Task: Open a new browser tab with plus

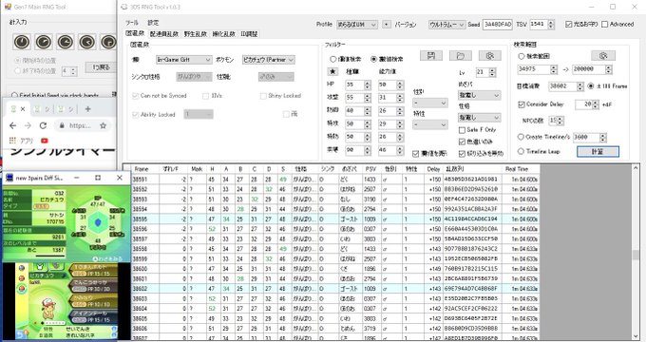Action: [87, 109]
